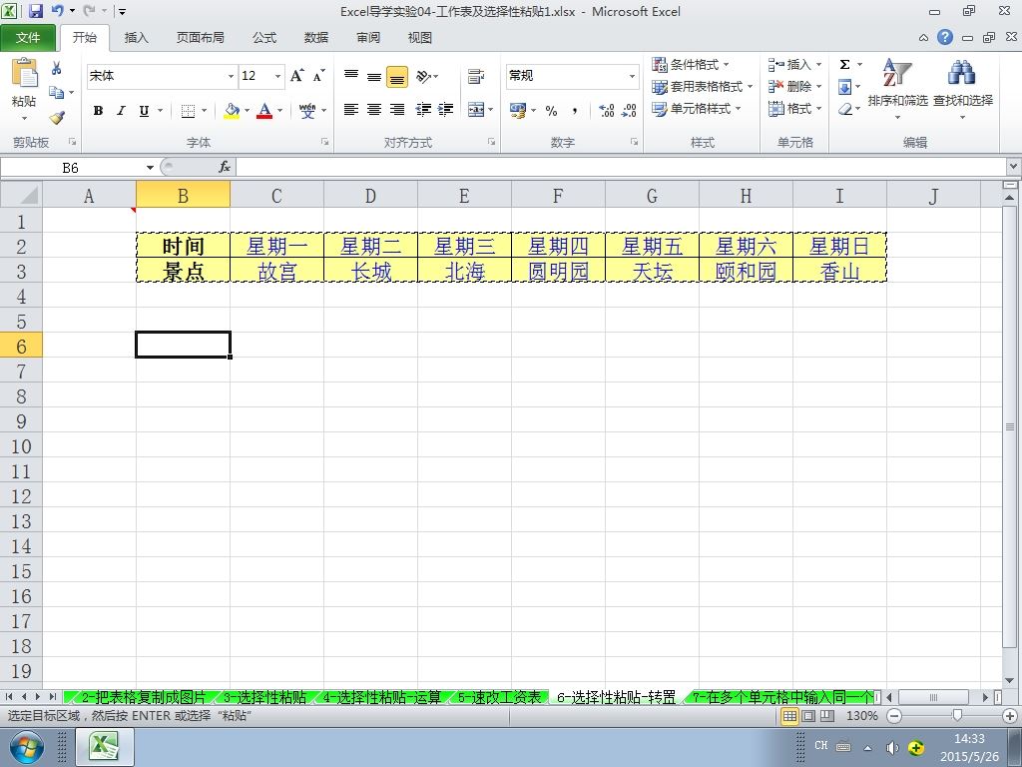Zoom out with minus button

[895, 716]
